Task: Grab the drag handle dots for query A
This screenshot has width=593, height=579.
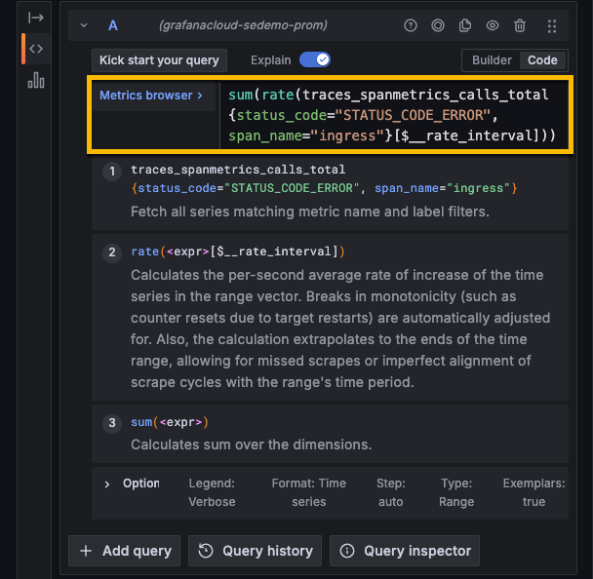Action: pos(553,26)
